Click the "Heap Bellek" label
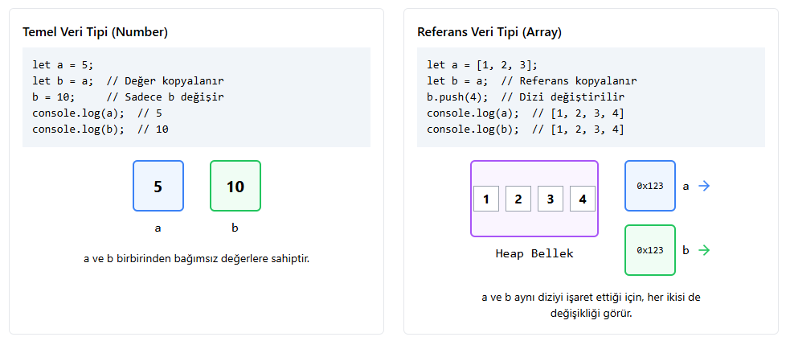Image resolution: width=786 pixels, height=341 pixels. (x=534, y=253)
